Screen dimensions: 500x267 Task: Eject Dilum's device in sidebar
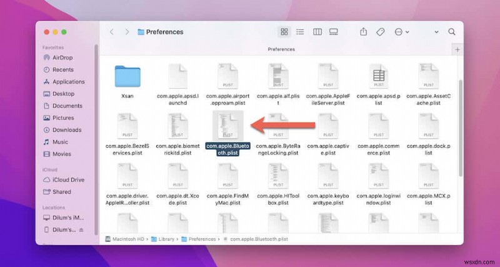pyautogui.click(x=82, y=229)
